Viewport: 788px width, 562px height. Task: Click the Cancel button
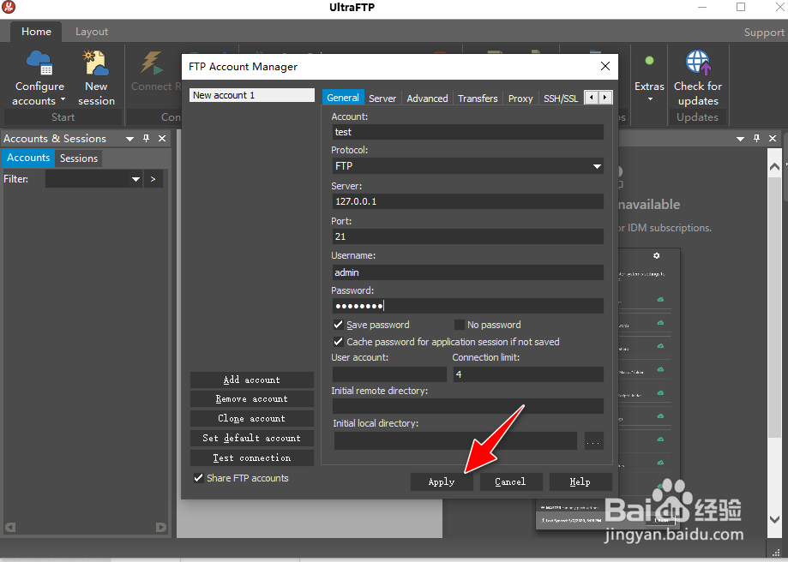(510, 481)
